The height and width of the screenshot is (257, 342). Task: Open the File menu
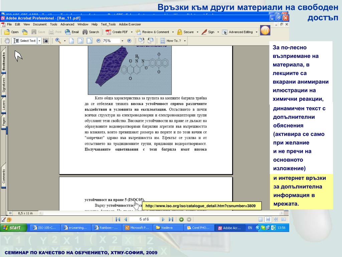click(x=9, y=24)
